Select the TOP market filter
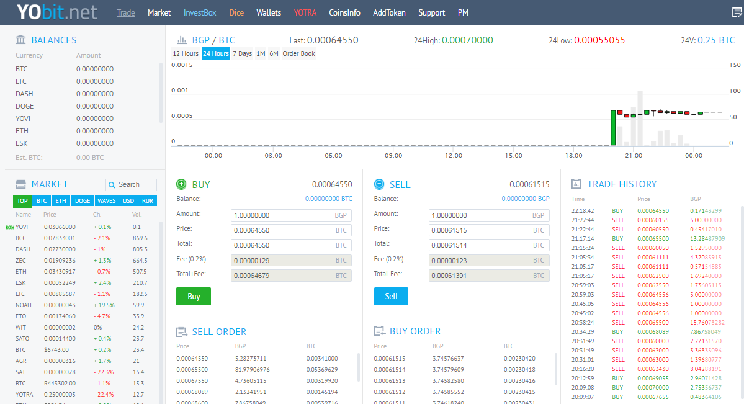Viewport: 744px width, 404px height. click(22, 201)
